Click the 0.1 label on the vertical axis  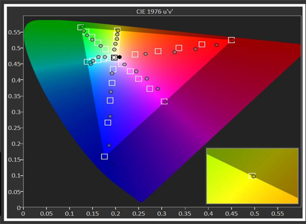pos(15,176)
